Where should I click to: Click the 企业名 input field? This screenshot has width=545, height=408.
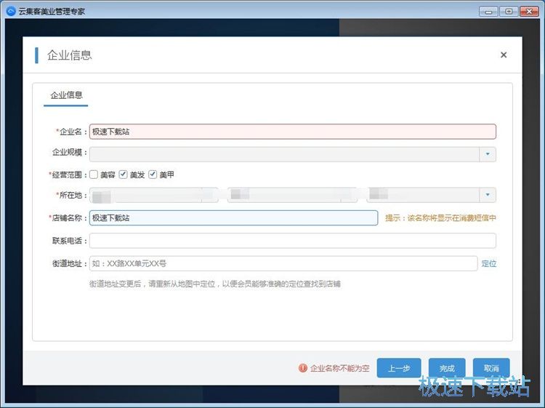[292, 132]
